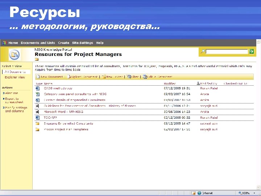
Task: Click New Folder in the toolbar
Action: coord(114,77)
